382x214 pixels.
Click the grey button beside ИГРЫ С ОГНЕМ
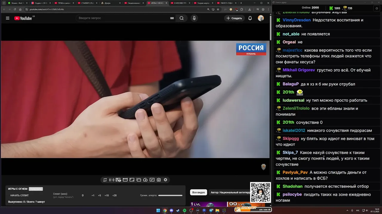tap(36, 189)
